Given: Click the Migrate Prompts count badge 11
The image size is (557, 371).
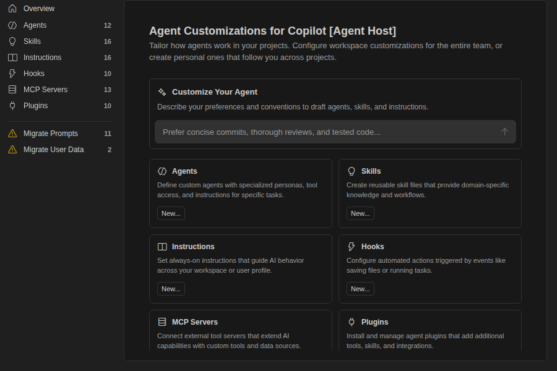Looking at the screenshot, I should click(108, 134).
